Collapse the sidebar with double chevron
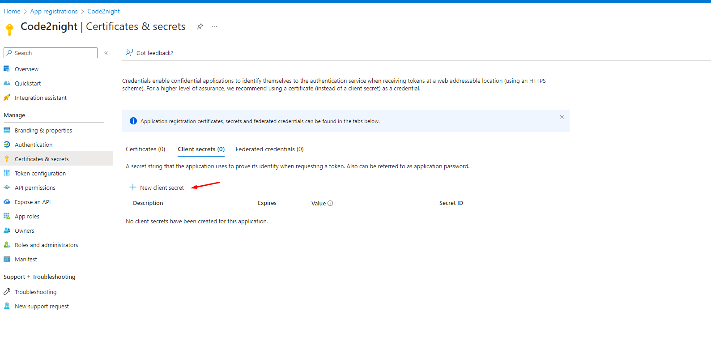 pyautogui.click(x=106, y=53)
